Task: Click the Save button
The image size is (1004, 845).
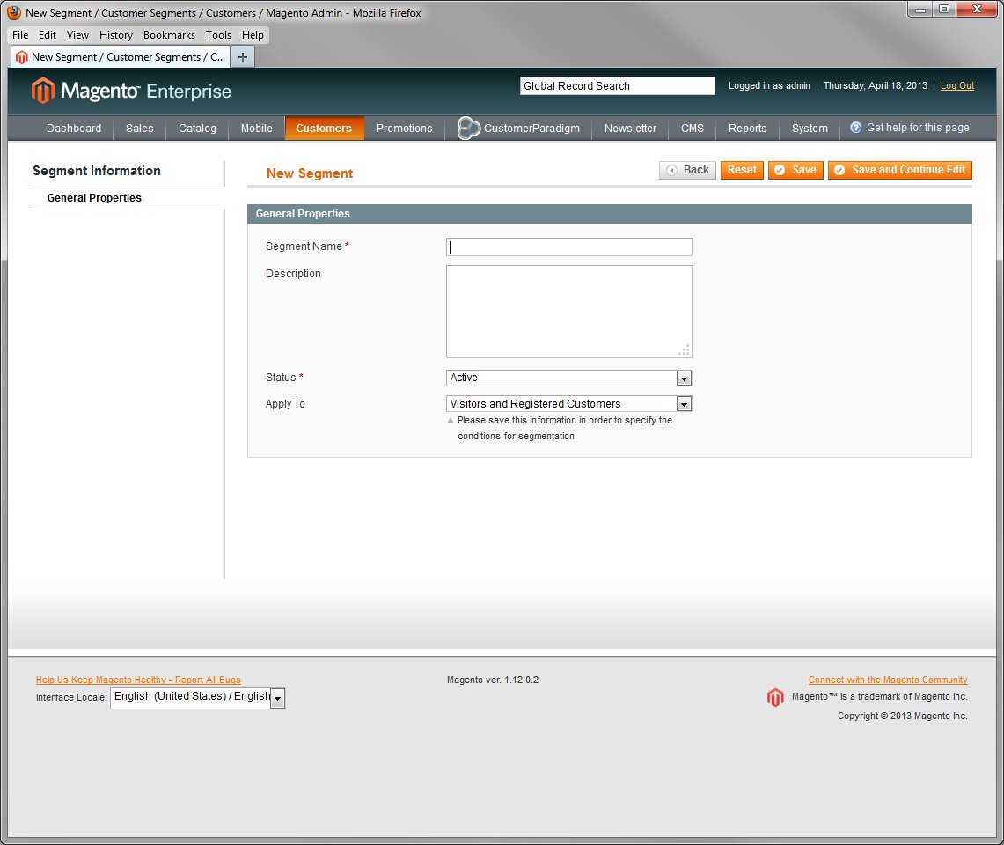Action: (795, 170)
